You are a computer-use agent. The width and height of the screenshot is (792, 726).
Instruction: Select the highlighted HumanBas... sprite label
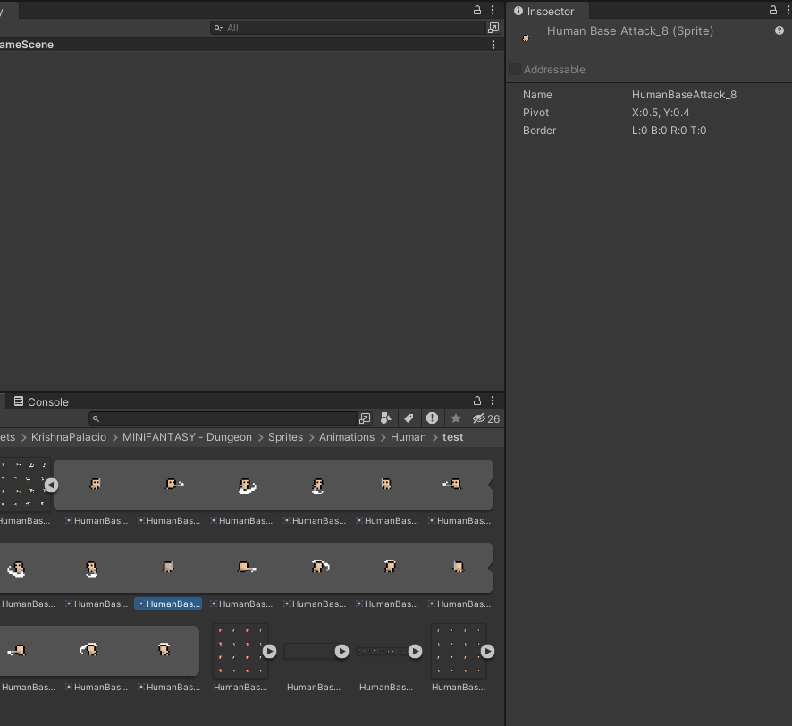[168, 604]
